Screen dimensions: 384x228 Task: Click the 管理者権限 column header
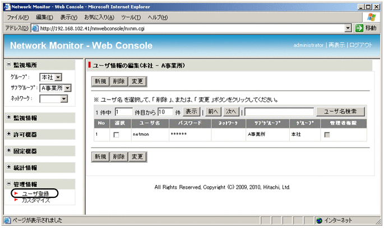pos(343,123)
